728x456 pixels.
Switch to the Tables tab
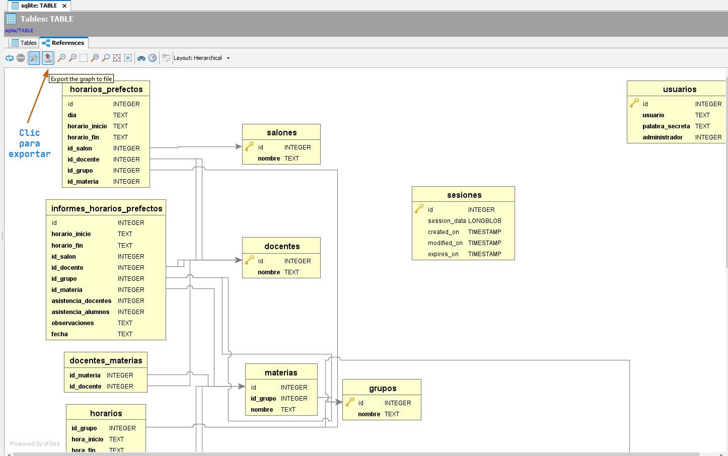[x=24, y=43]
